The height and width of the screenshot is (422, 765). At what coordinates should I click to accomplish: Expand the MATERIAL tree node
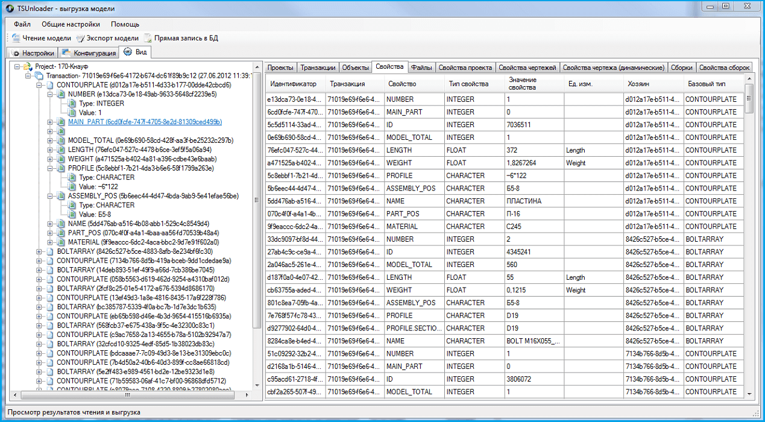(x=50, y=242)
